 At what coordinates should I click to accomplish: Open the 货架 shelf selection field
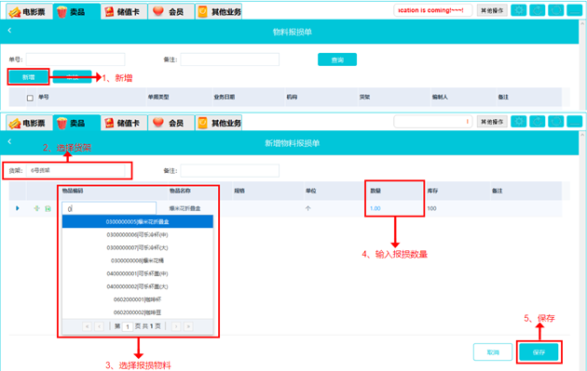click(75, 170)
